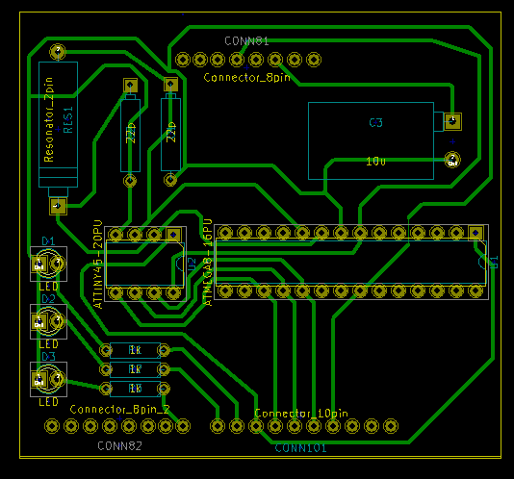Click the last pad of connector CONN82

pos(183,426)
